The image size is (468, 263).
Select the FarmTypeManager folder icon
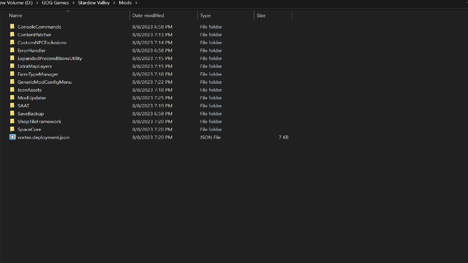tap(12, 74)
